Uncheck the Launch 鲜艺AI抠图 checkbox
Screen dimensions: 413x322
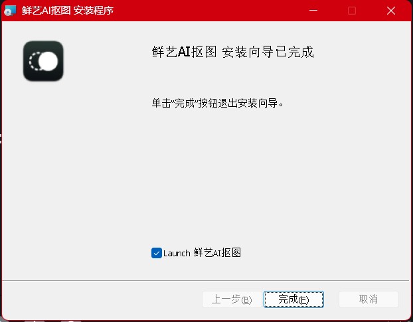click(x=157, y=253)
